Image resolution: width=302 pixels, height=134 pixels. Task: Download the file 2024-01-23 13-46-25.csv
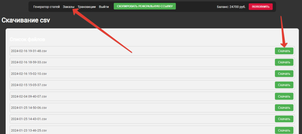pyautogui.click(x=284, y=130)
